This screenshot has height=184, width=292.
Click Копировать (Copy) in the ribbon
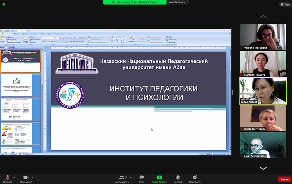click(x=11, y=40)
